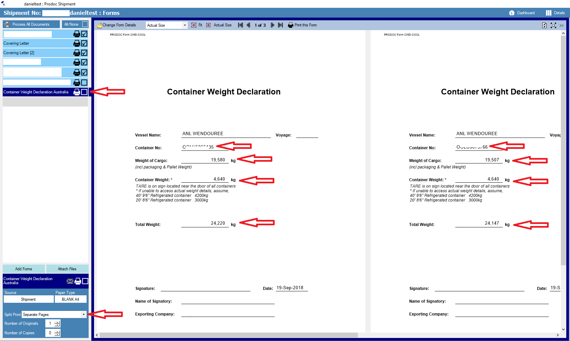
Task: Click the Print this Form printer icon
Action: coord(291,25)
